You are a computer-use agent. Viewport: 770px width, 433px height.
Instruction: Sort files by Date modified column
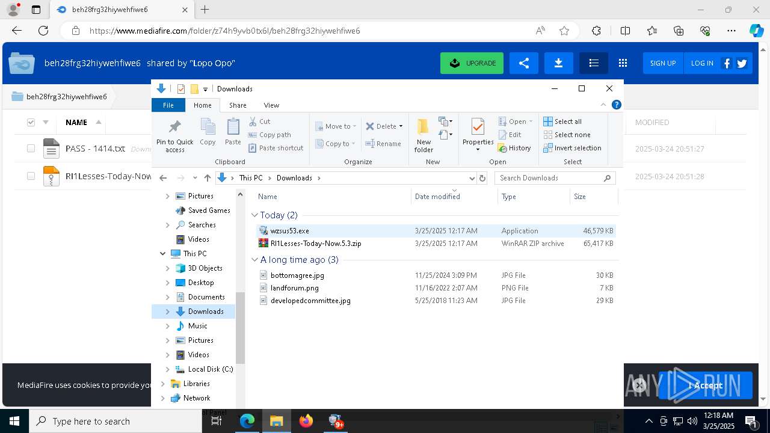[437, 197]
